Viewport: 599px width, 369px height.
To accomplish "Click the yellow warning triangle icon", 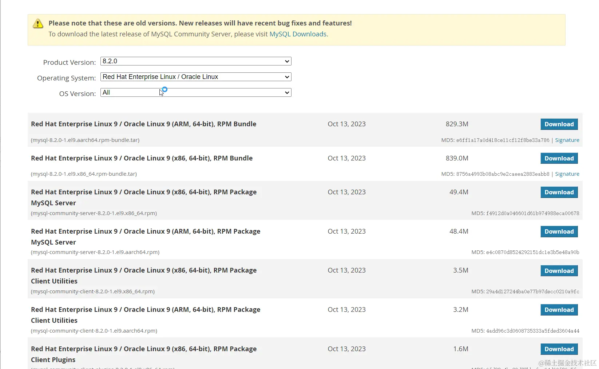I will click(38, 24).
